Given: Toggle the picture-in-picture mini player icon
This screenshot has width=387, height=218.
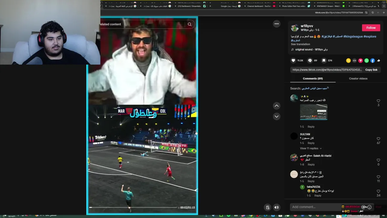Looking at the screenshot, I should pos(268,207).
